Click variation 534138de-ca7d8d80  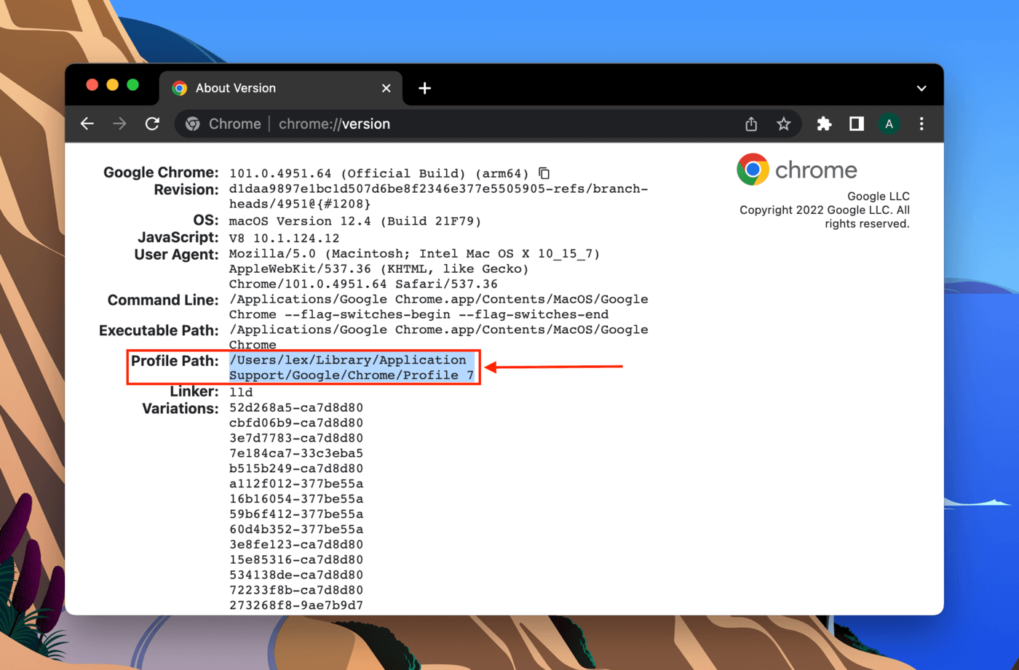296,575
